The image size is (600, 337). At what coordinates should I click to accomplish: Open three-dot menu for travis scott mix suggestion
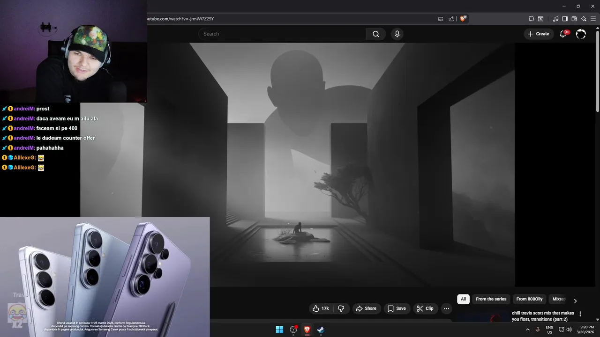580,314
